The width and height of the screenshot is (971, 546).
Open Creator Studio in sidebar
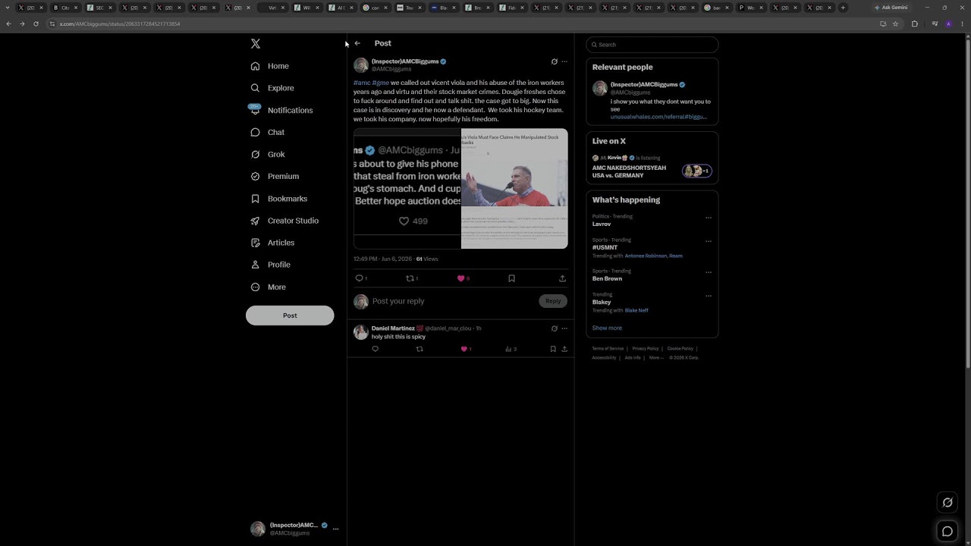click(x=284, y=221)
